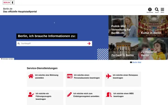This screenshot has width=168, height=105.
Task: Click the small magnifier inside search field
Action: tap(19, 43)
